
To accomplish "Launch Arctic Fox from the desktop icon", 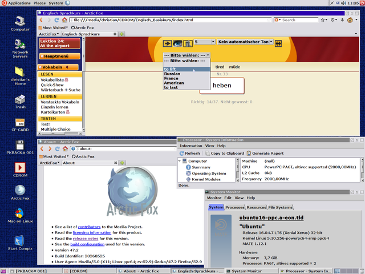I will [20, 192].
